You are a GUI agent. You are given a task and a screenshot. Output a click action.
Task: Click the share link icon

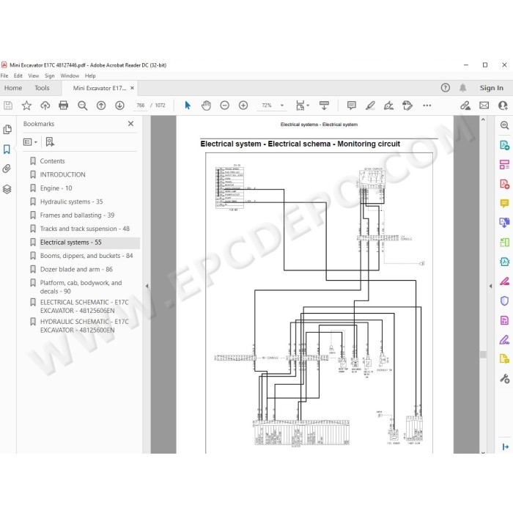point(465,106)
